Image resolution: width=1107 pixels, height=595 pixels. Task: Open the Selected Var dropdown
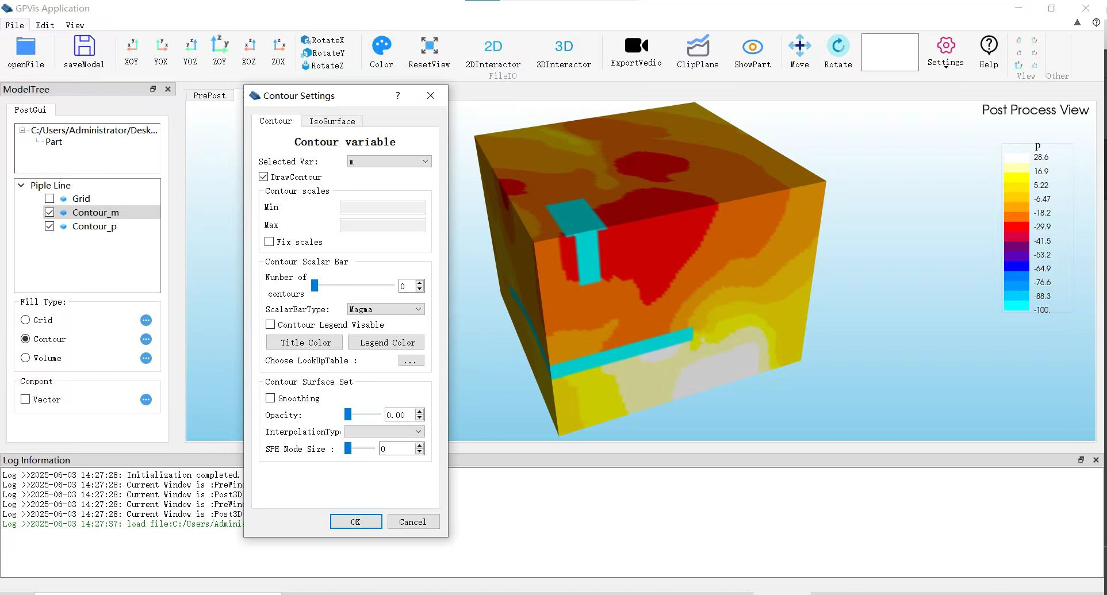tap(389, 162)
